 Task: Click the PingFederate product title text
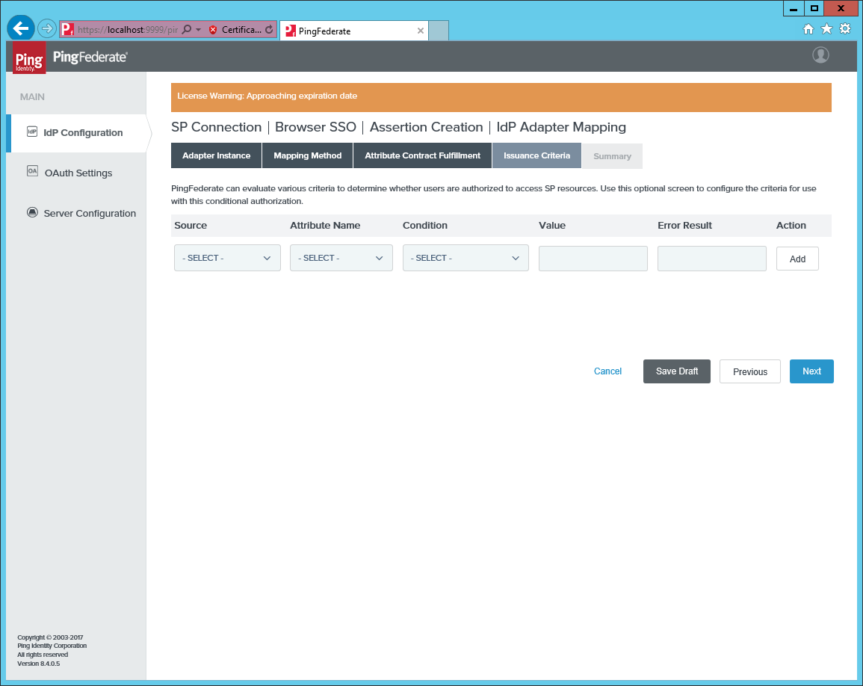click(x=90, y=57)
